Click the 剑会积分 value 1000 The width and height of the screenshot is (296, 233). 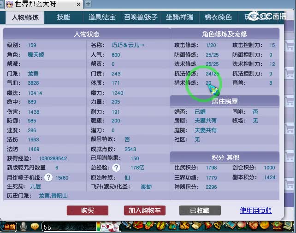point(269,168)
